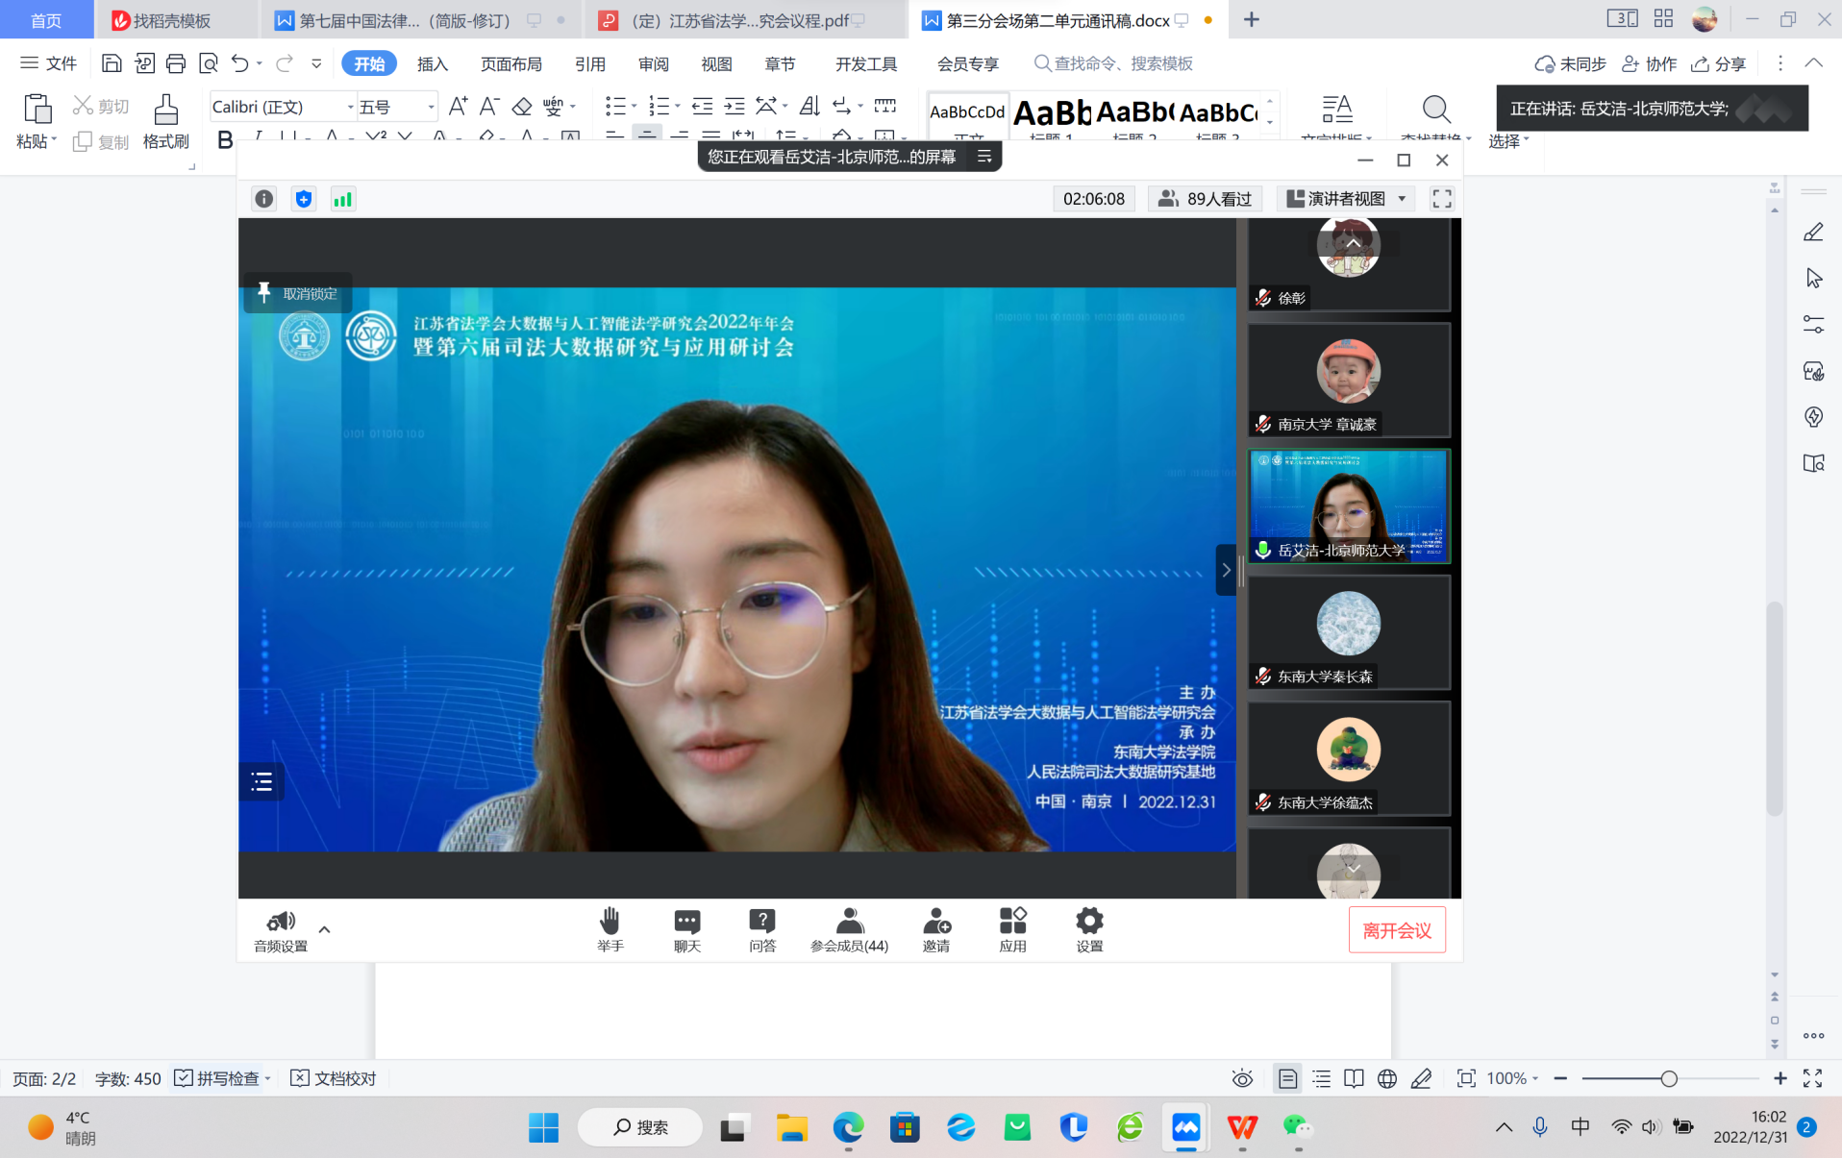
Task: Toggle document proofreading (文档校对)
Action: [334, 1078]
